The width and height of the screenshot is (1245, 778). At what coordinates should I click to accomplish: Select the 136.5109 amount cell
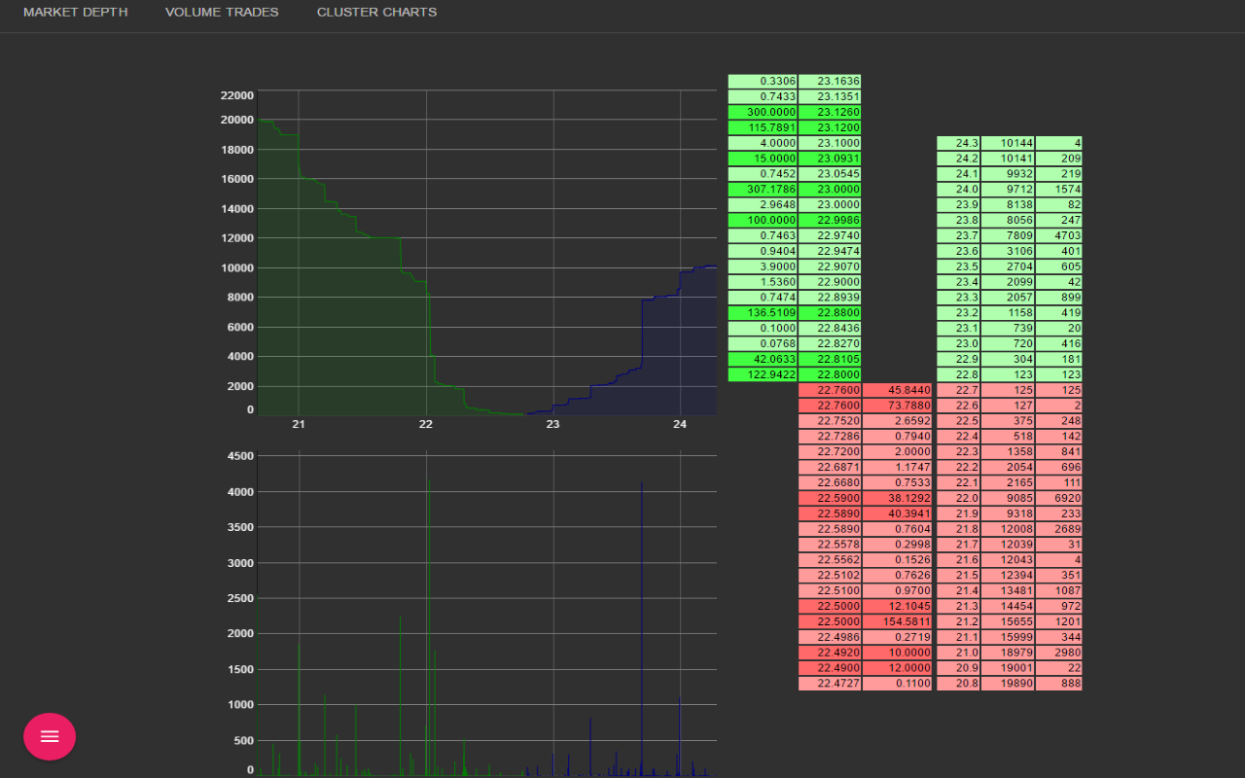(x=763, y=312)
